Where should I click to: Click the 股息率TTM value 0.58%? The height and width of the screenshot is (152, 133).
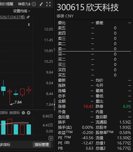click(x=125, y=133)
